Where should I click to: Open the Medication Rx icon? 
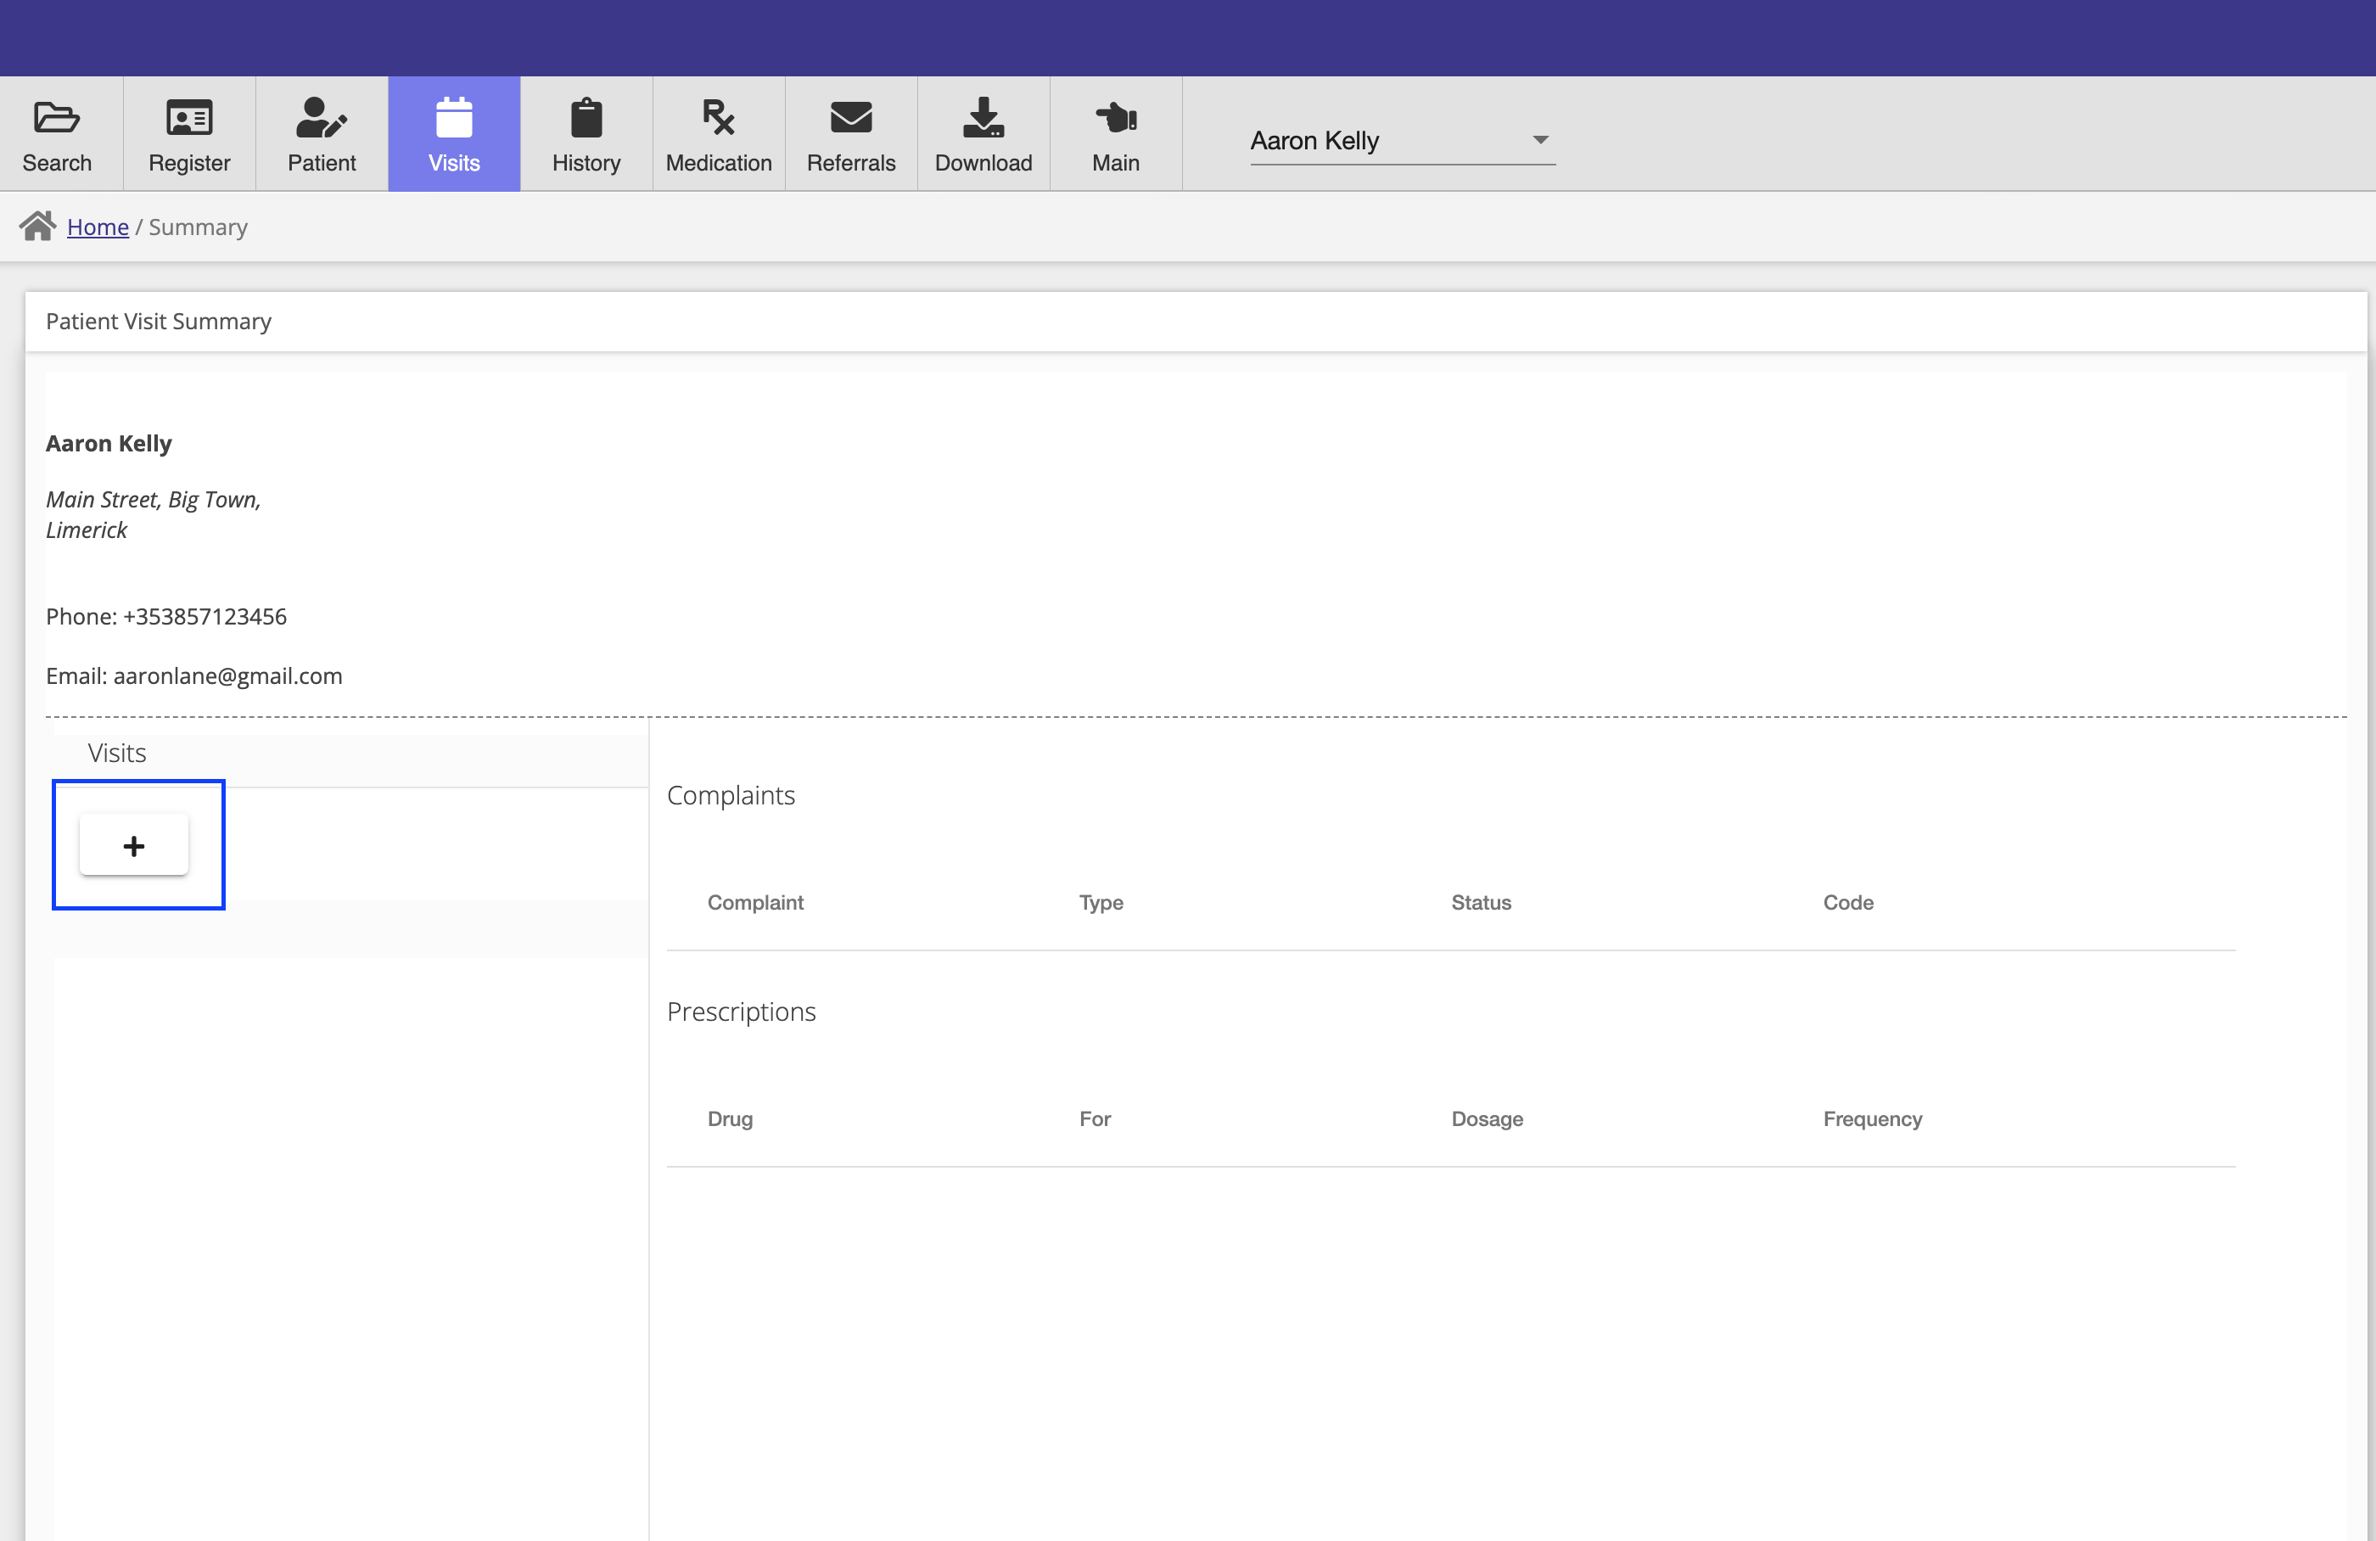click(719, 118)
